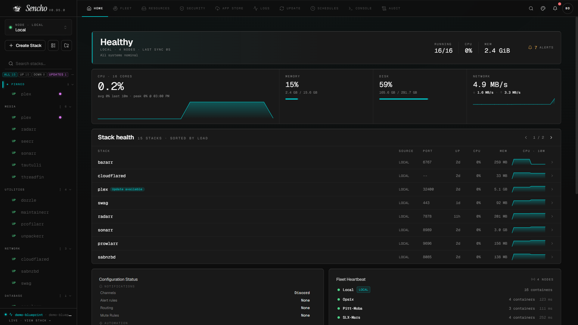Open radarr row details arrow in Stack health
The image size is (578, 325).
pyautogui.click(x=552, y=216)
